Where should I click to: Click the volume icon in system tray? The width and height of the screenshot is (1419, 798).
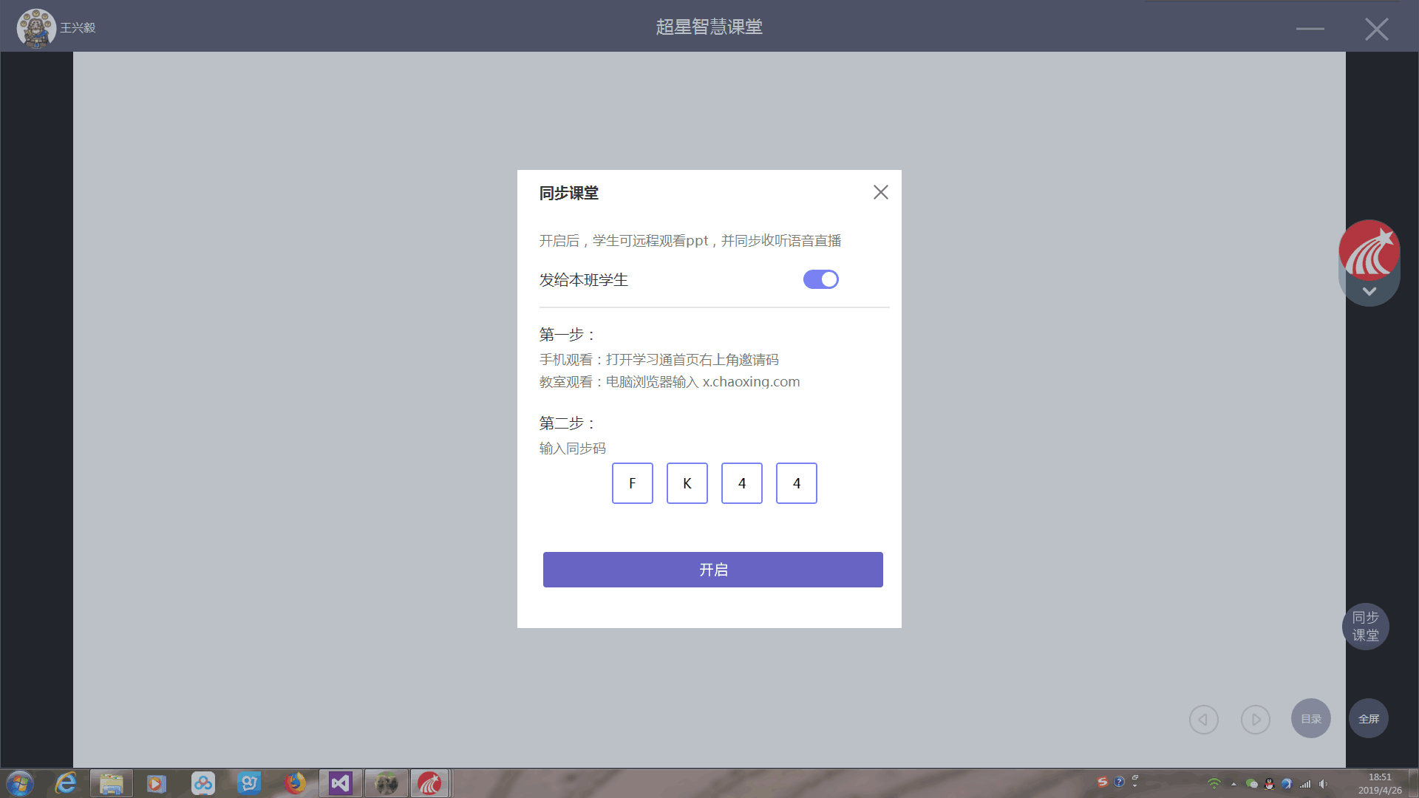(x=1323, y=784)
